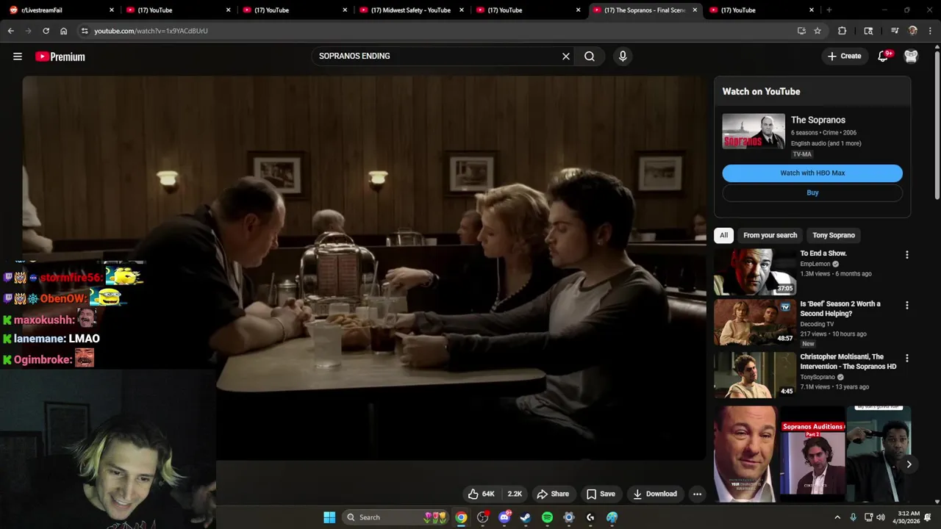The image size is (941, 529).
Task: Open the browser home page
Action: coord(64,31)
